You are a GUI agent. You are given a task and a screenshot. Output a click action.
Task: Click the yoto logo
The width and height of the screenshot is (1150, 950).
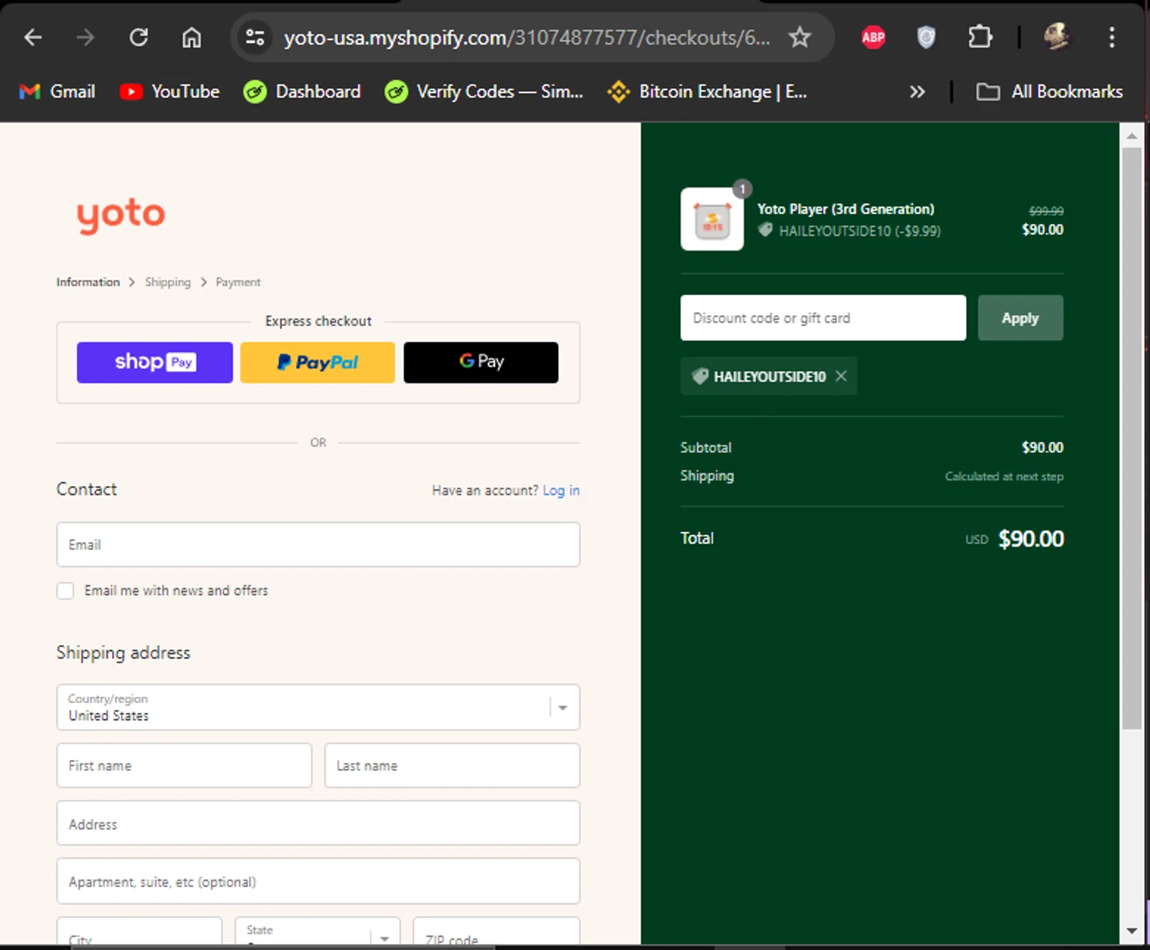click(x=121, y=215)
